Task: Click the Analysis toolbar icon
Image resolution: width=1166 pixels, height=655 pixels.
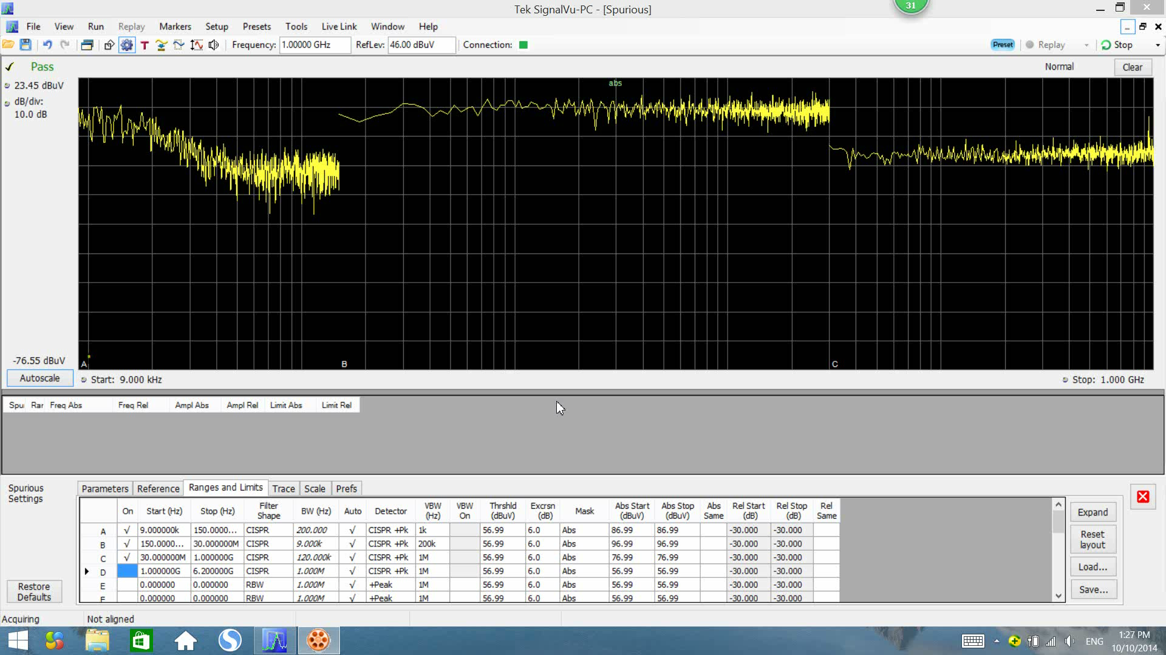Action: pos(179,45)
